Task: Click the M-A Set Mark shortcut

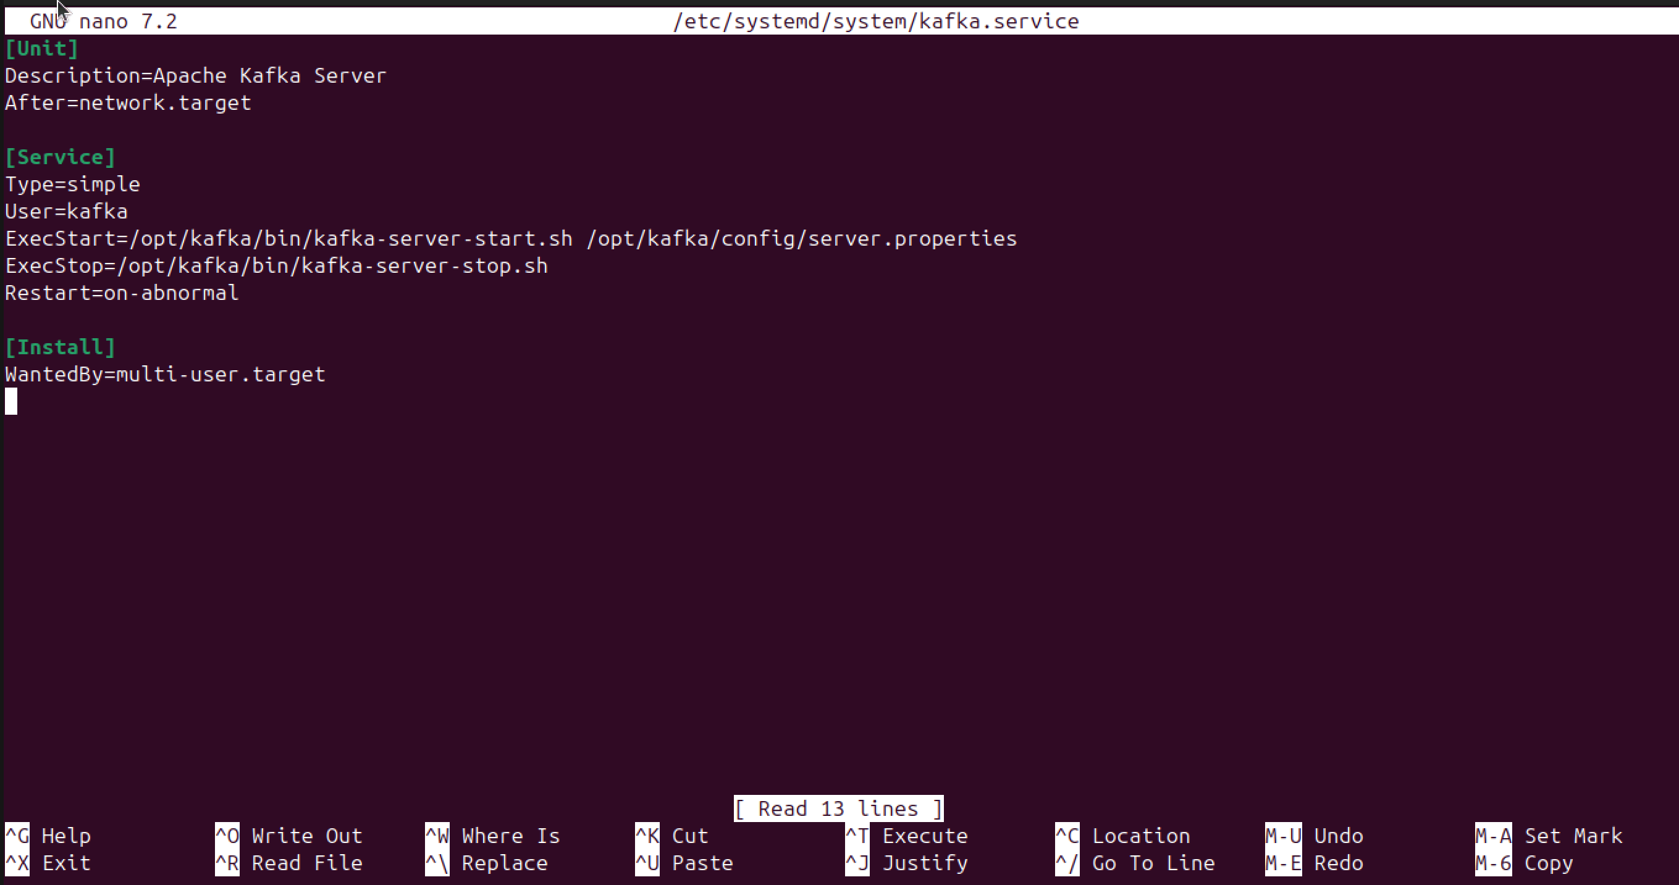Action: click(x=1549, y=836)
